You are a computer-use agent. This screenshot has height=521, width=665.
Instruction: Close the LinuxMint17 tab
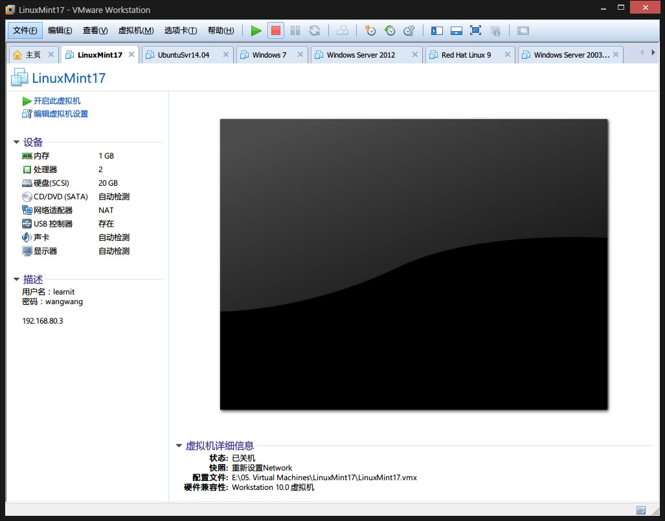pyautogui.click(x=131, y=54)
